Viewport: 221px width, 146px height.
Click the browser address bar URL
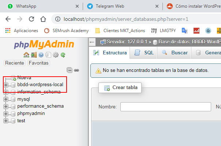pos(126,19)
